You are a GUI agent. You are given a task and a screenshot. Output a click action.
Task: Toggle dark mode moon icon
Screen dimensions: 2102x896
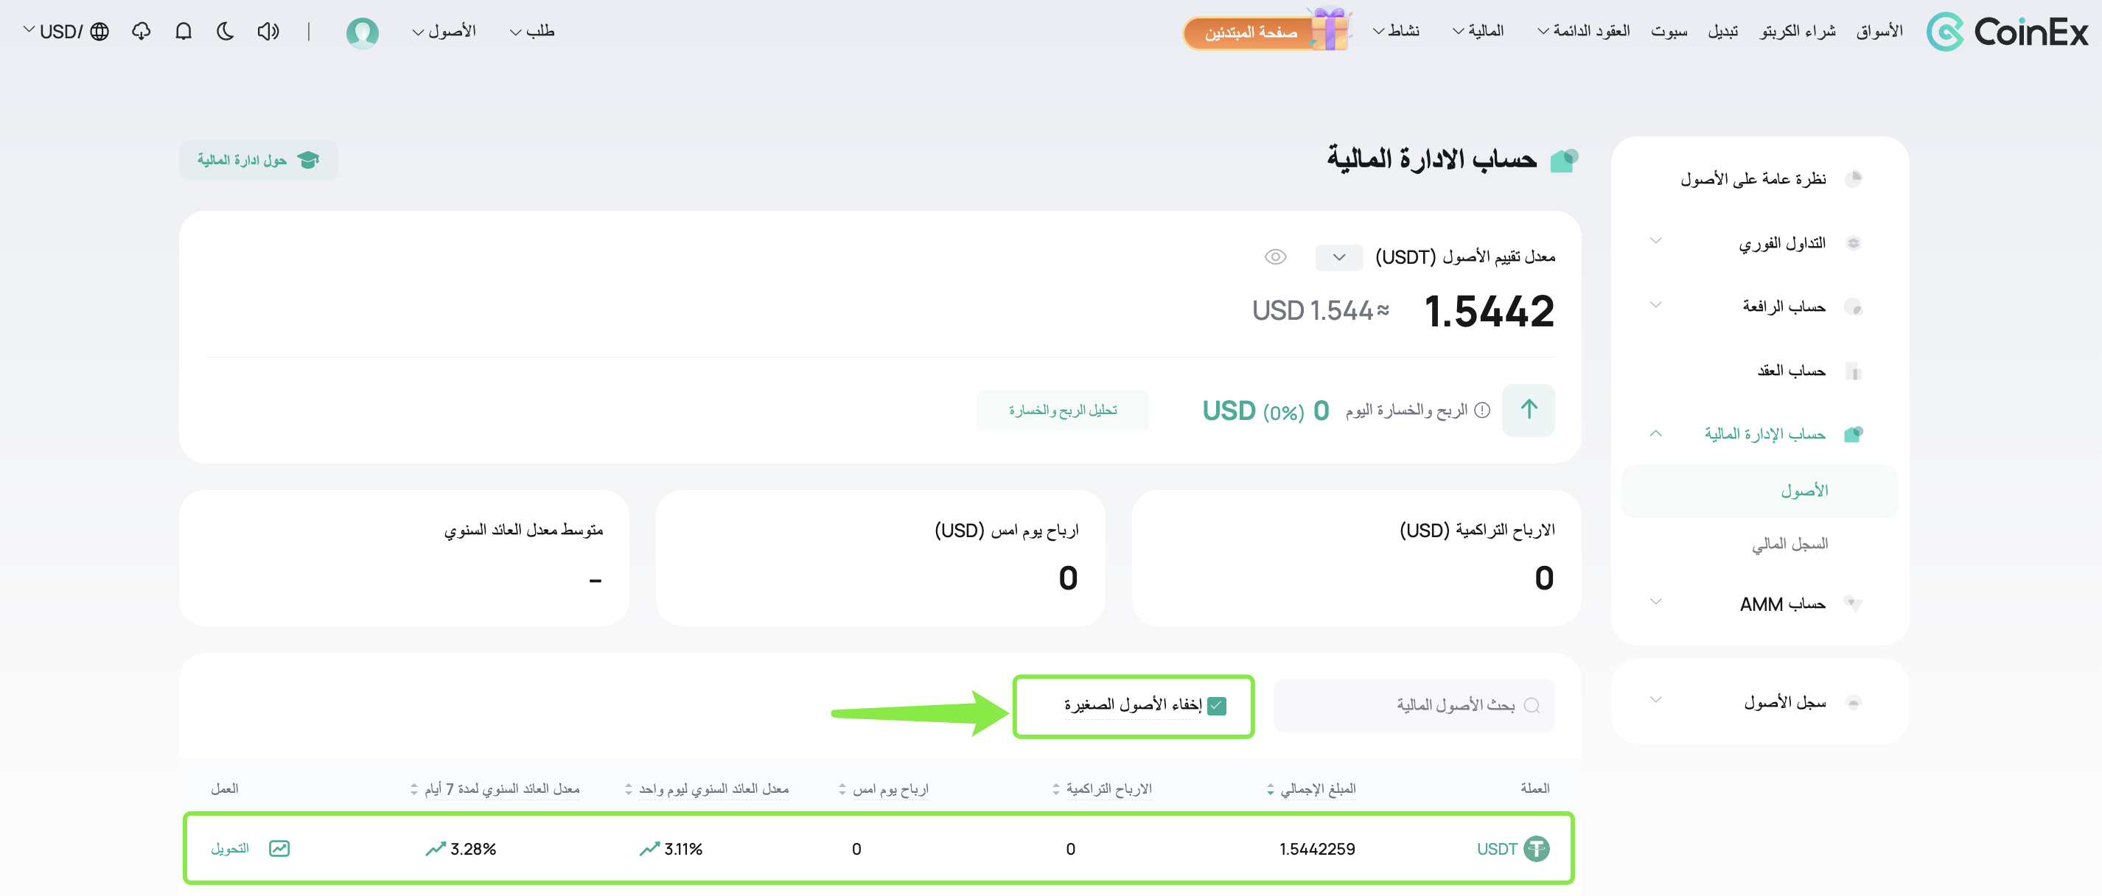226,31
